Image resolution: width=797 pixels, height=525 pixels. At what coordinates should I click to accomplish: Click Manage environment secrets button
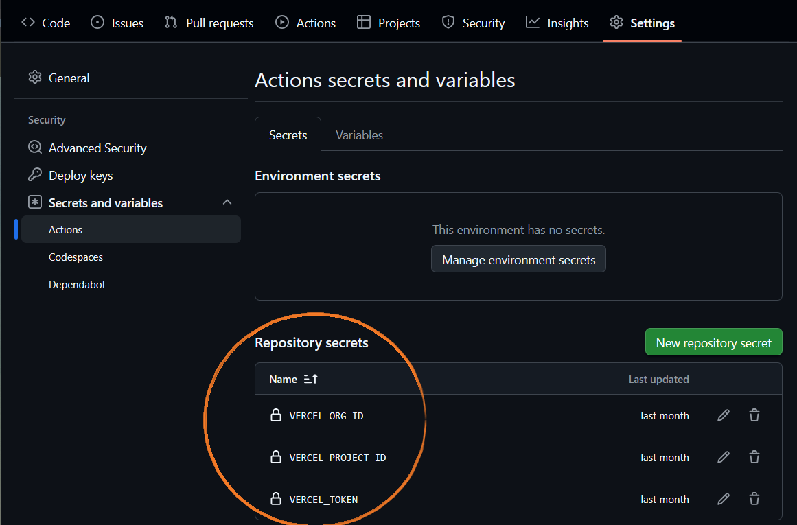[518, 259]
